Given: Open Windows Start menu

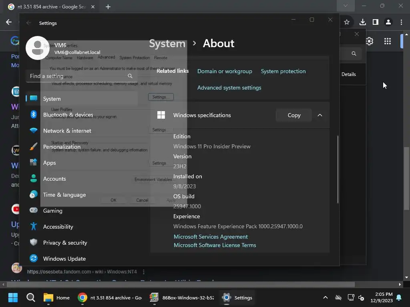Looking at the screenshot, I should click(13, 297).
